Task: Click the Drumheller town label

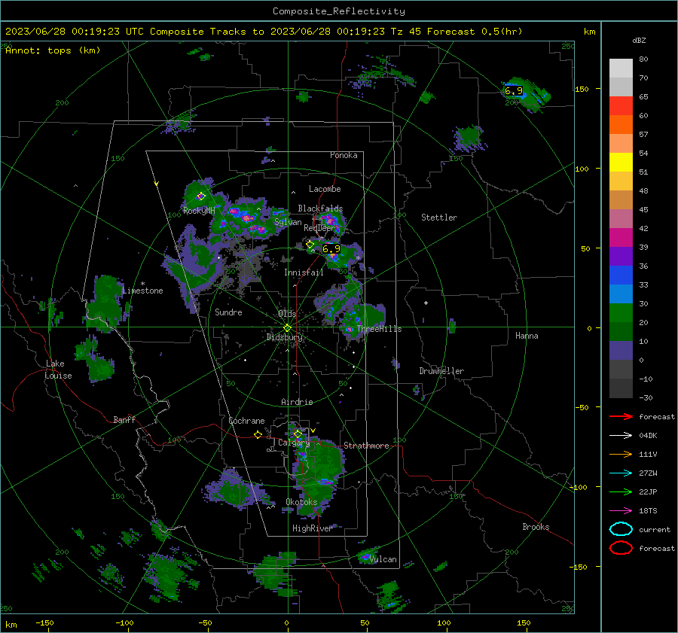Action: tap(441, 371)
